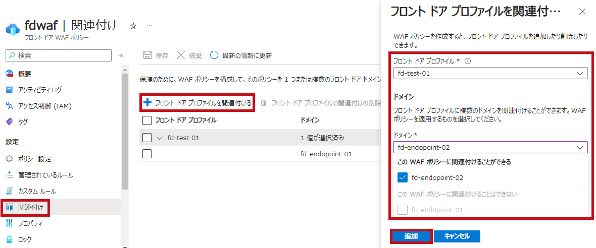Click the アクセス制御 (IAM) people icon
Screen dimensions: 596x248
(10, 105)
